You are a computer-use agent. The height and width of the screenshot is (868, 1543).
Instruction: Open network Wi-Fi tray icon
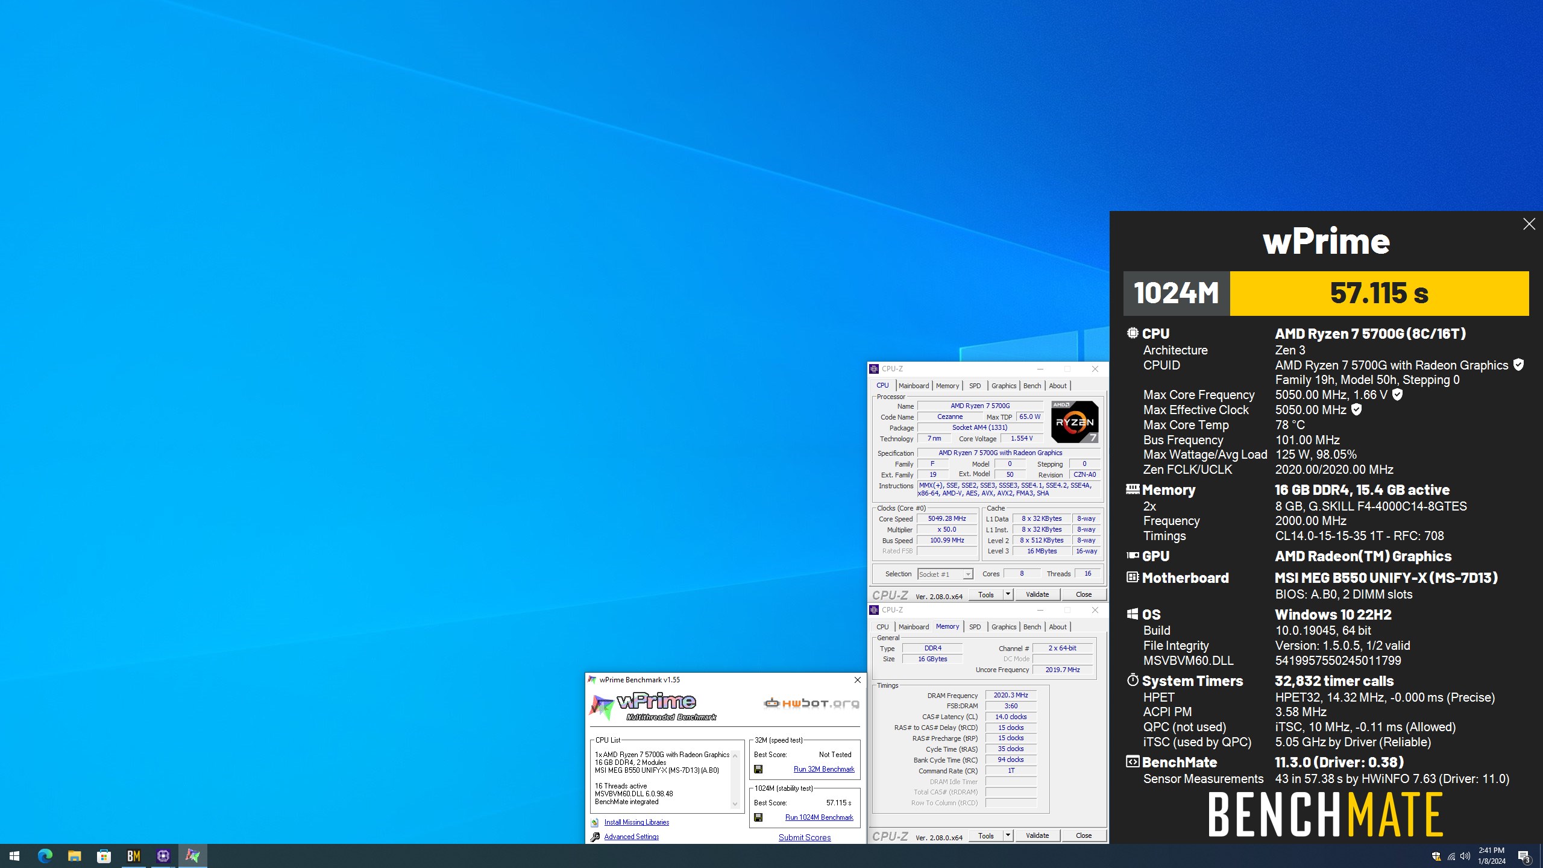point(1451,857)
